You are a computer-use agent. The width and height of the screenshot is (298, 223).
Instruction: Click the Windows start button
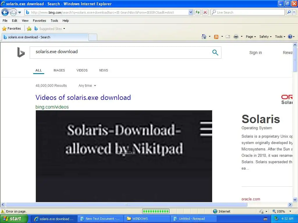(x=14, y=219)
